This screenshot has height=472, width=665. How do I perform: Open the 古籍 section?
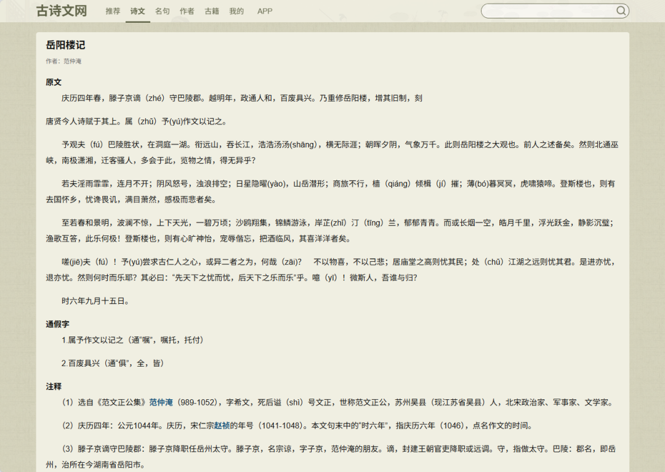[x=211, y=10]
